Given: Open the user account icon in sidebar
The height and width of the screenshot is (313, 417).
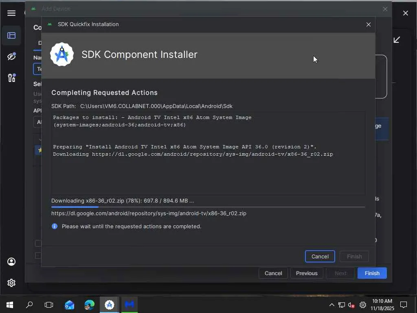Looking at the screenshot, I should [11, 262].
